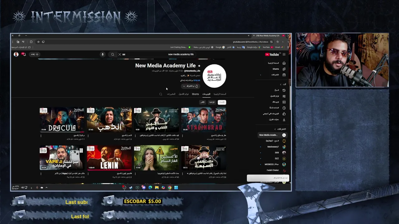Image resolution: width=399 pixels, height=224 pixels.
Task: Open options menu under LENIN video
Action: click(88, 174)
